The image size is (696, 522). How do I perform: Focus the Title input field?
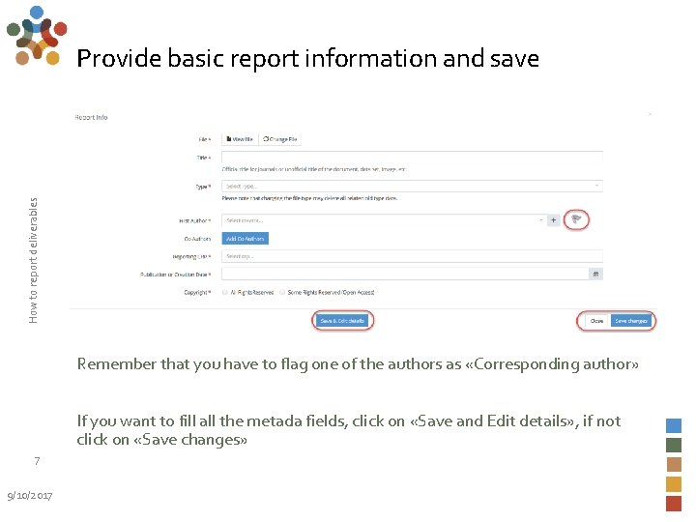click(x=412, y=158)
